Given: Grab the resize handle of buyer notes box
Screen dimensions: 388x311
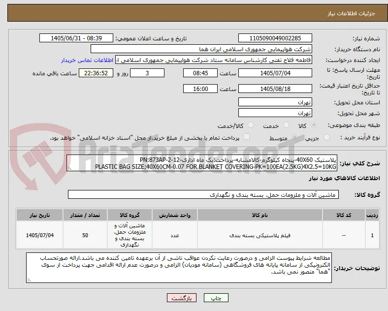Looking at the screenshot, I should (29, 280).
